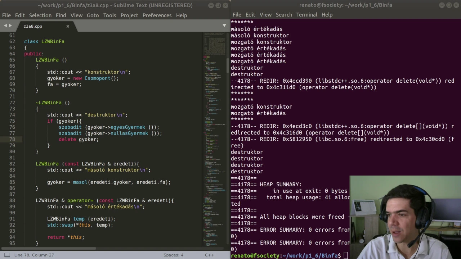Open the Selection menu

(40, 15)
